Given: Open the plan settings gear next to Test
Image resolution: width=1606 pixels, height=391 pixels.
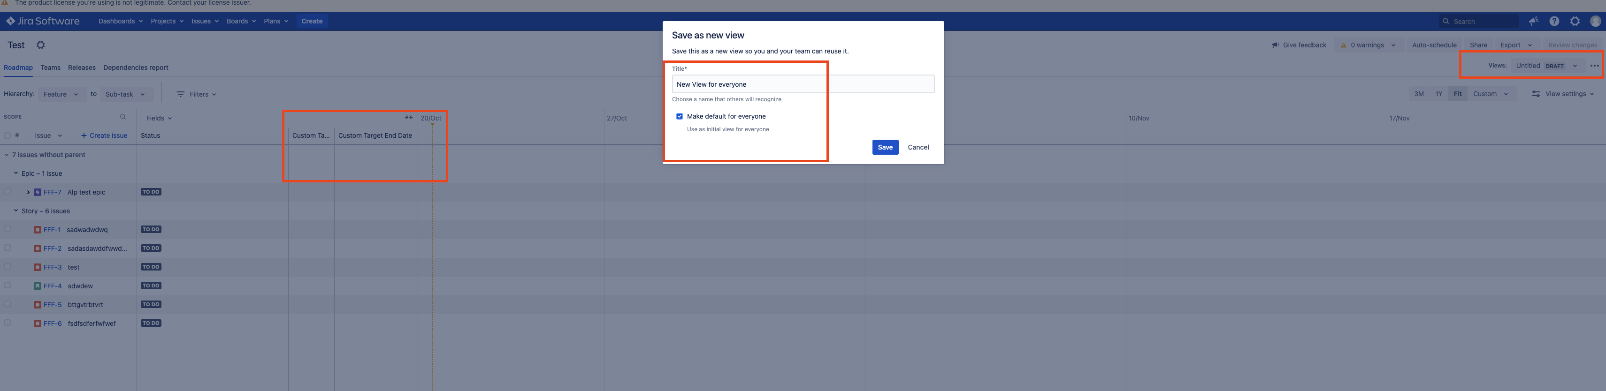Looking at the screenshot, I should (40, 45).
